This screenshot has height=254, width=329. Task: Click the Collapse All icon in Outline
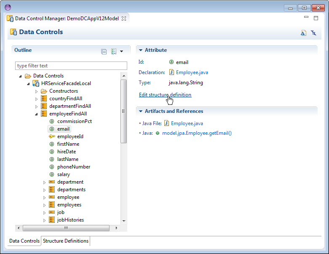point(104,51)
